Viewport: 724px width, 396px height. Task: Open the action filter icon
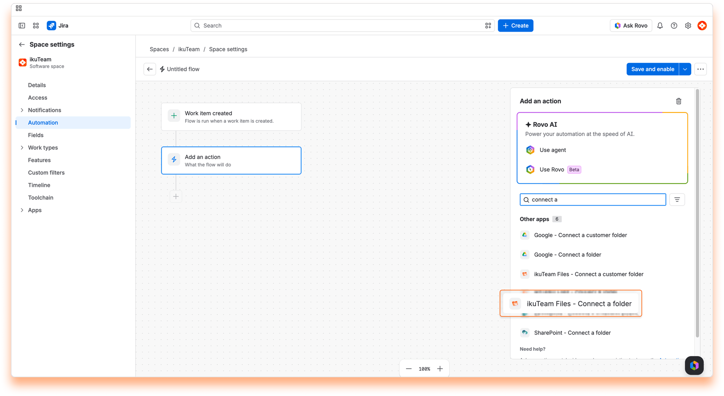tap(677, 200)
